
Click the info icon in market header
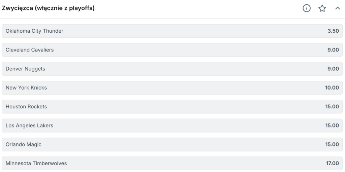307,8
